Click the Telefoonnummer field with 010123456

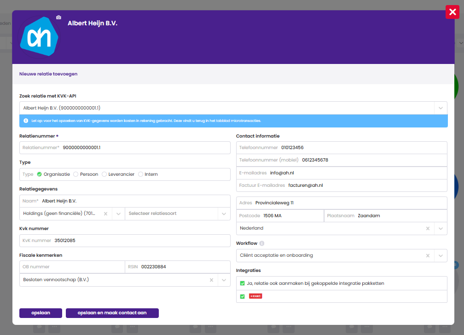point(342,148)
